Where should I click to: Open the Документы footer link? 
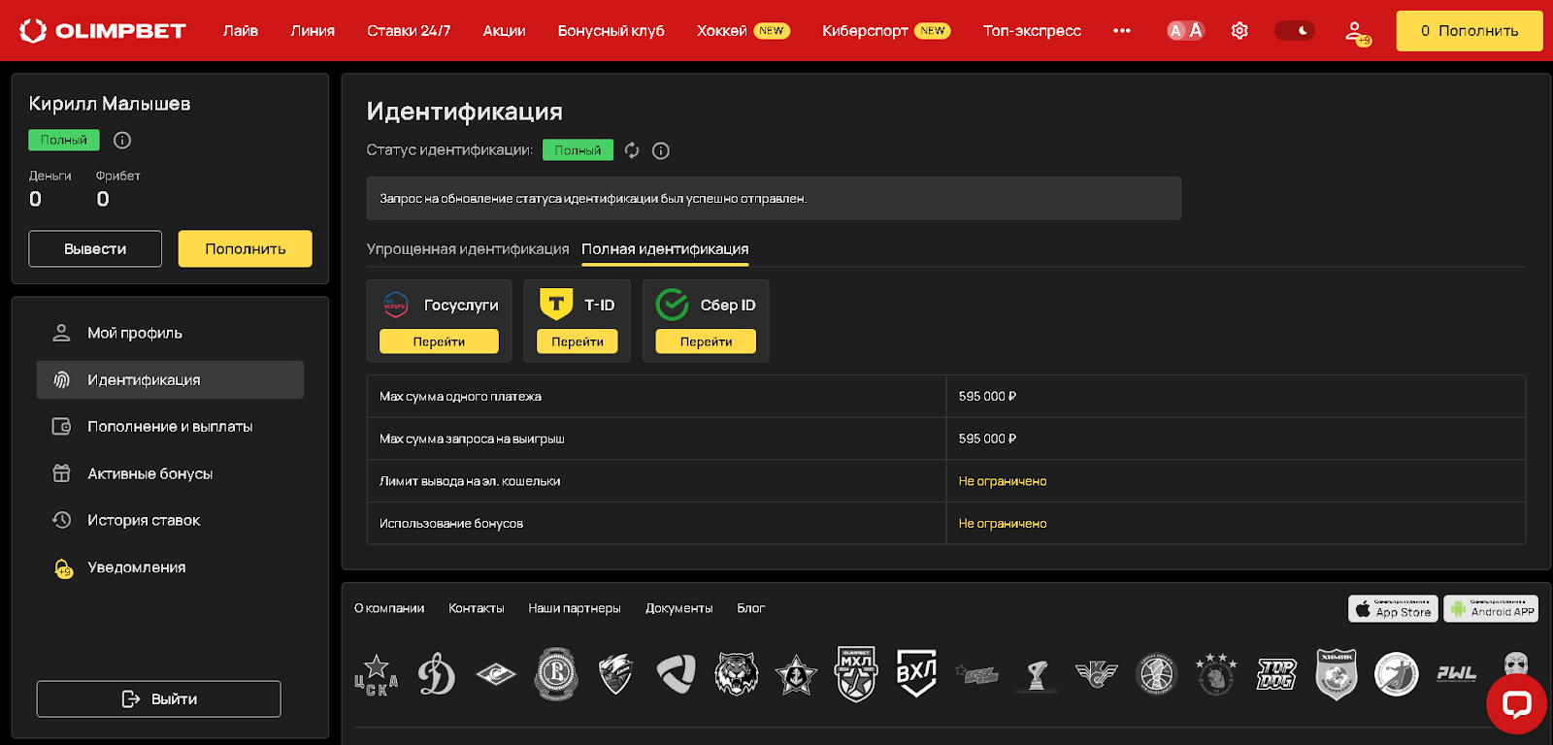point(679,608)
